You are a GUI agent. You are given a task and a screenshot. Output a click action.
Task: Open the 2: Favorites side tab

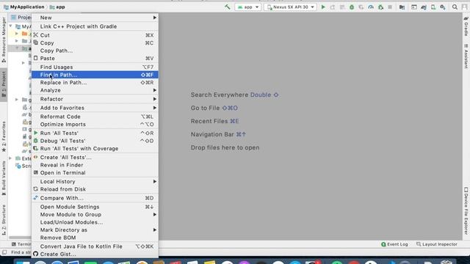tap(4, 136)
